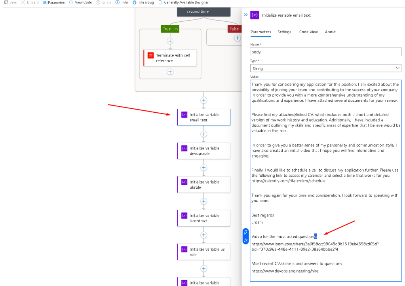Open View Code in the top toolbar
The width and height of the screenshot is (405, 286).
pos(80,2)
